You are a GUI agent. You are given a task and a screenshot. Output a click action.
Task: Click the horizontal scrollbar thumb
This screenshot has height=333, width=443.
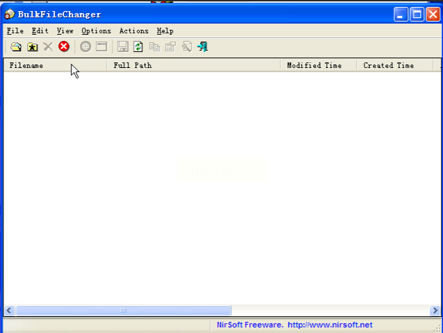tap(123, 310)
